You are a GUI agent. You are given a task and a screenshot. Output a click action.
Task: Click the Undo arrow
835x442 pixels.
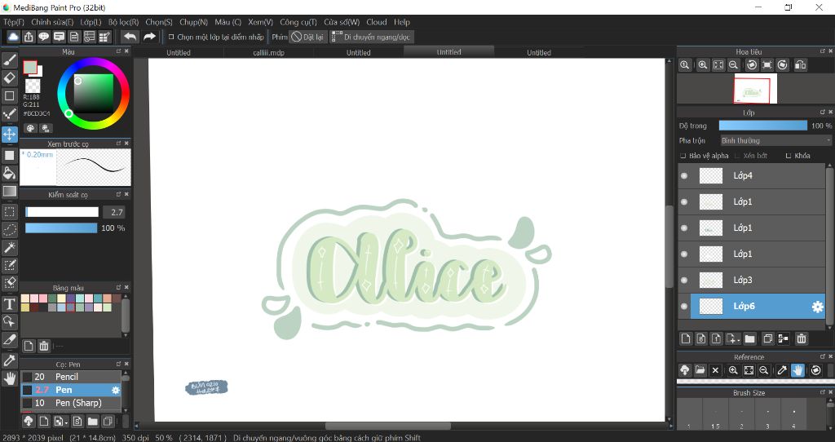pyautogui.click(x=130, y=36)
